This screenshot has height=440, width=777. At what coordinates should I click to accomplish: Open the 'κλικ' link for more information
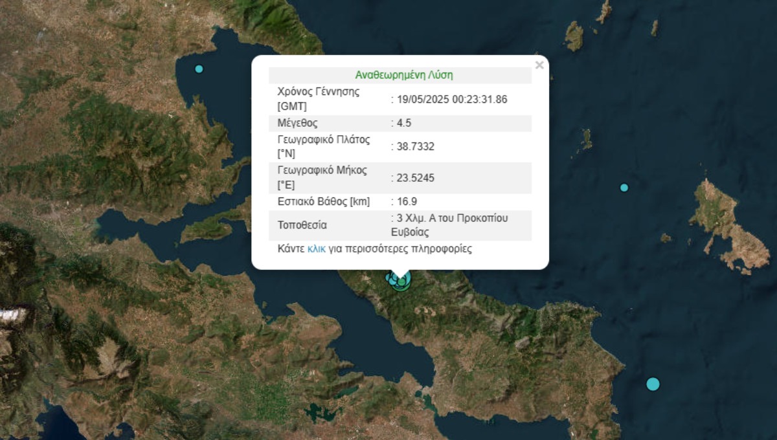click(x=317, y=248)
